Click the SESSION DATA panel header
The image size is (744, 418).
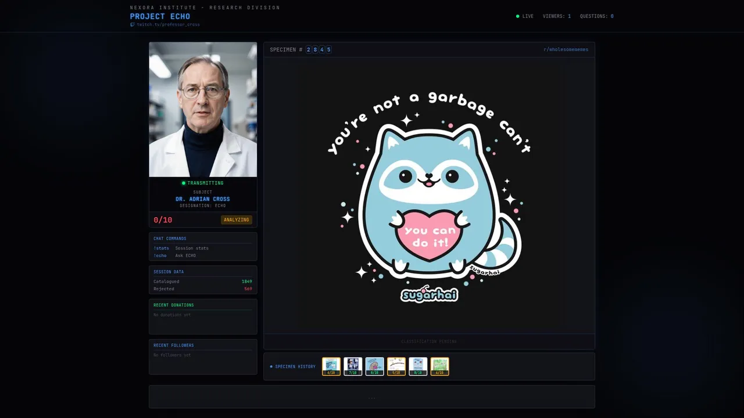tap(169, 272)
